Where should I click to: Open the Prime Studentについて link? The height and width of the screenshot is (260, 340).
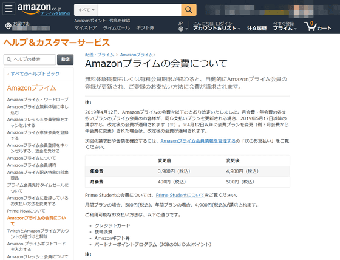point(180,196)
